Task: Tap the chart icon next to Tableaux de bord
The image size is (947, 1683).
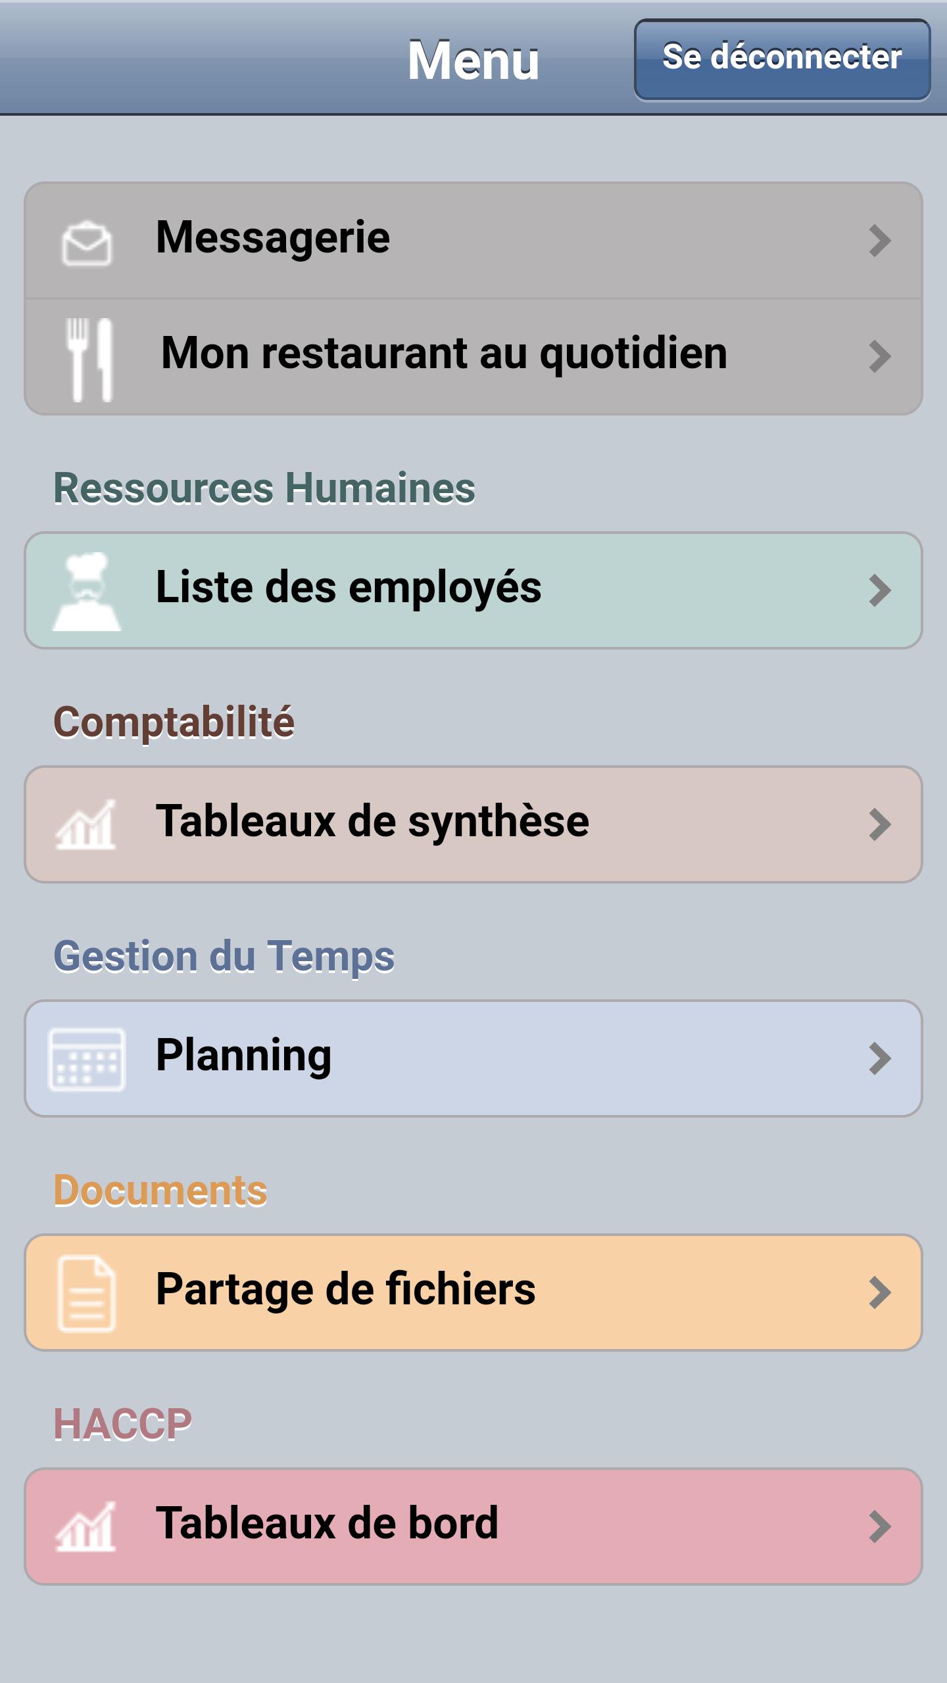Action: (x=85, y=1527)
